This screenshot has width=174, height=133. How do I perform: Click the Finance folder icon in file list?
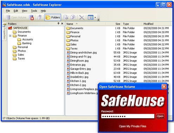[x=68, y=32]
